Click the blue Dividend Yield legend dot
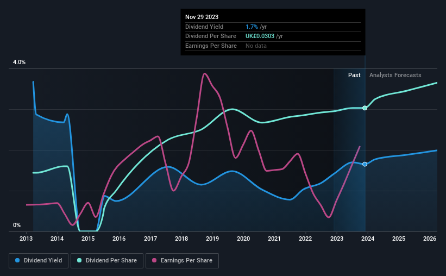The height and width of the screenshot is (276, 446). click(17, 260)
